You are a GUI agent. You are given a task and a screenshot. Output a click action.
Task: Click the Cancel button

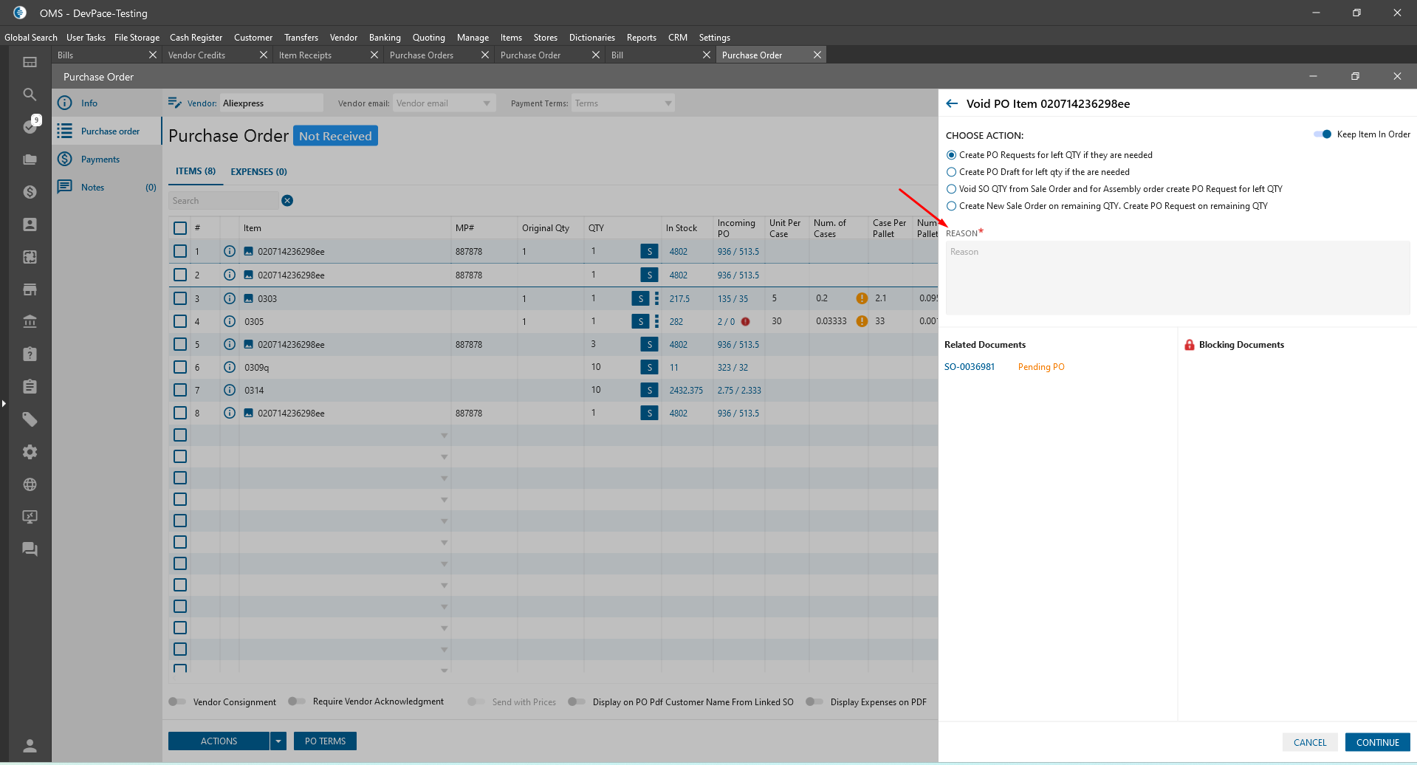point(1310,742)
